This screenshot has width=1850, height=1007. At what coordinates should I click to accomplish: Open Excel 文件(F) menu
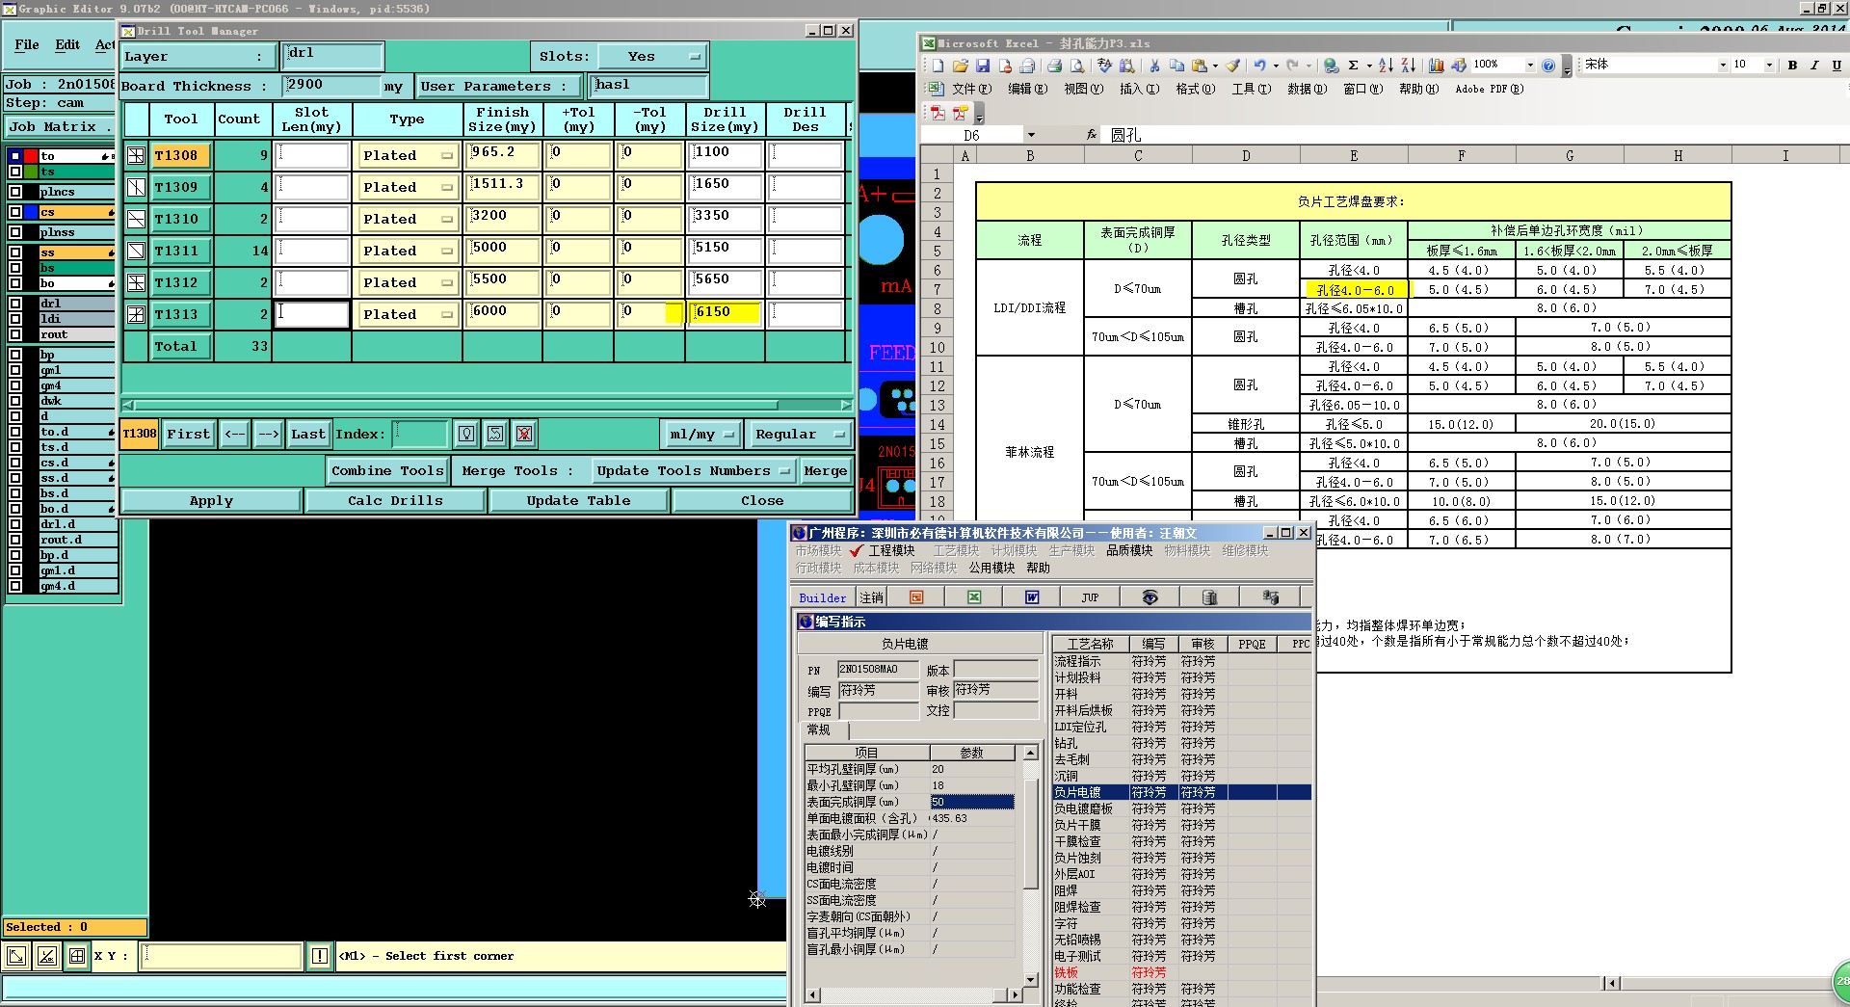click(971, 89)
